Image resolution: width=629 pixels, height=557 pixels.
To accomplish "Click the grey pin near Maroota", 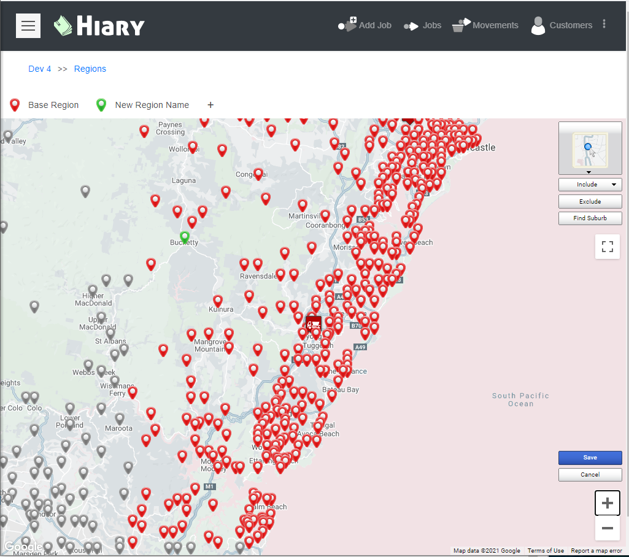I will tap(120, 420).
